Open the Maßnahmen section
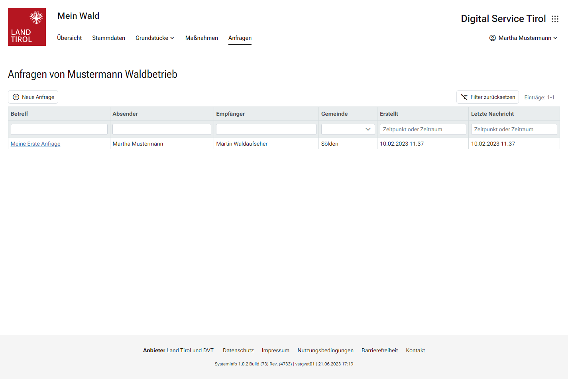 [201, 38]
